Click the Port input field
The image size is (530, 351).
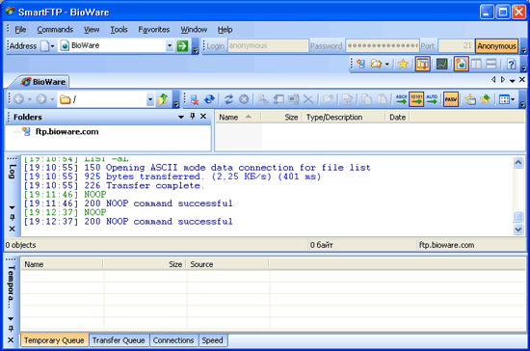(x=456, y=45)
